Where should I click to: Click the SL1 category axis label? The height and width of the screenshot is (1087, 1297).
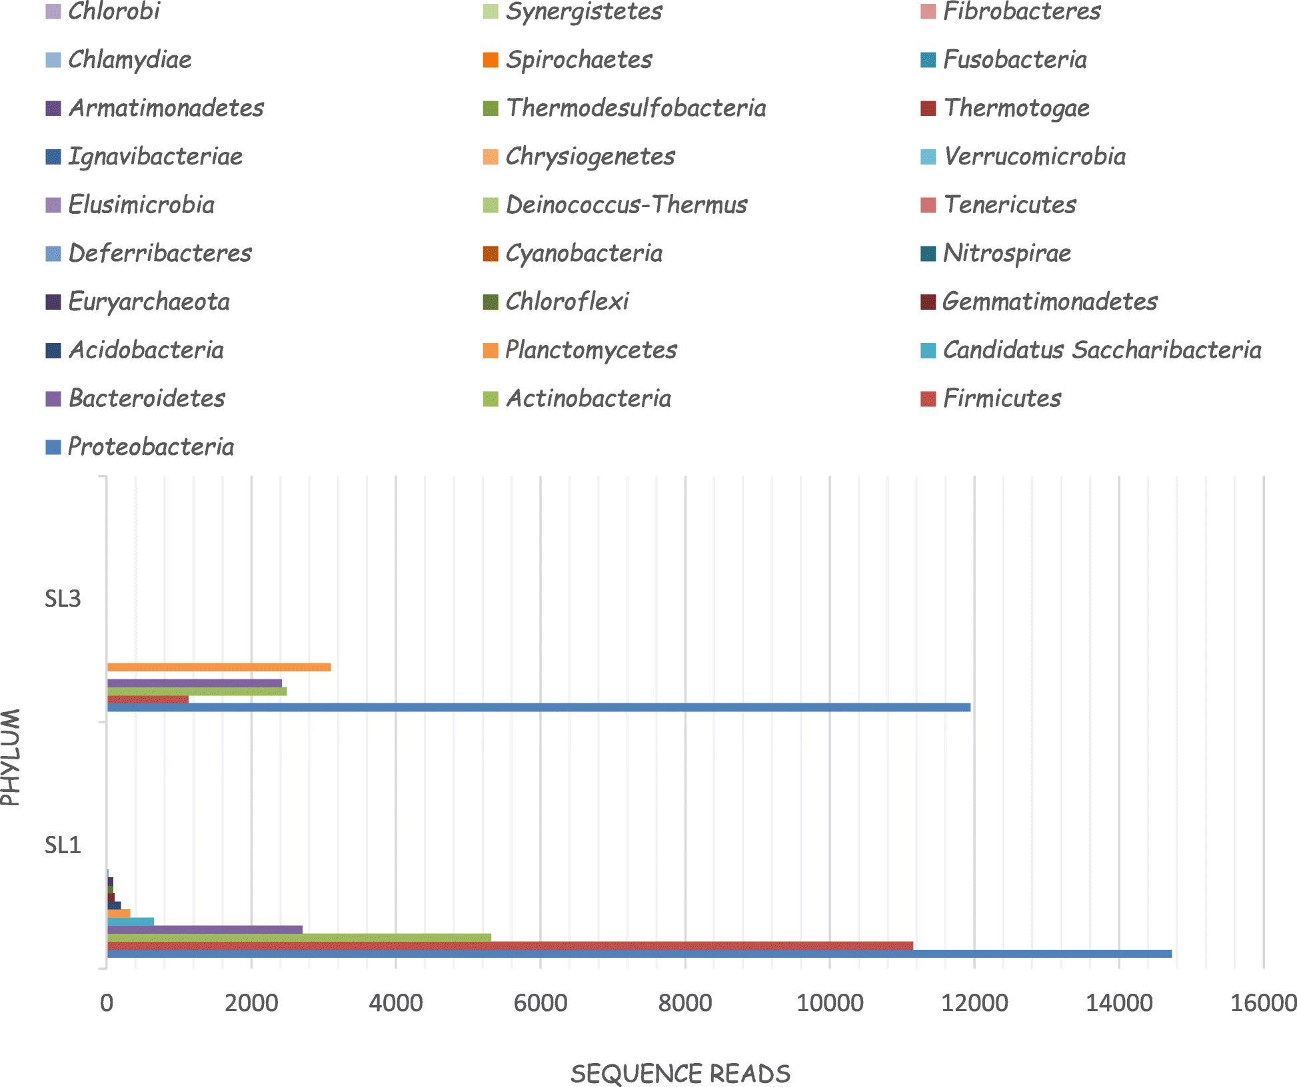tap(63, 845)
